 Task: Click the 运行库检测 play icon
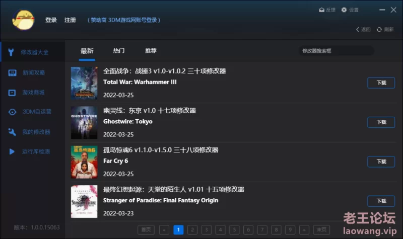coord(12,151)
